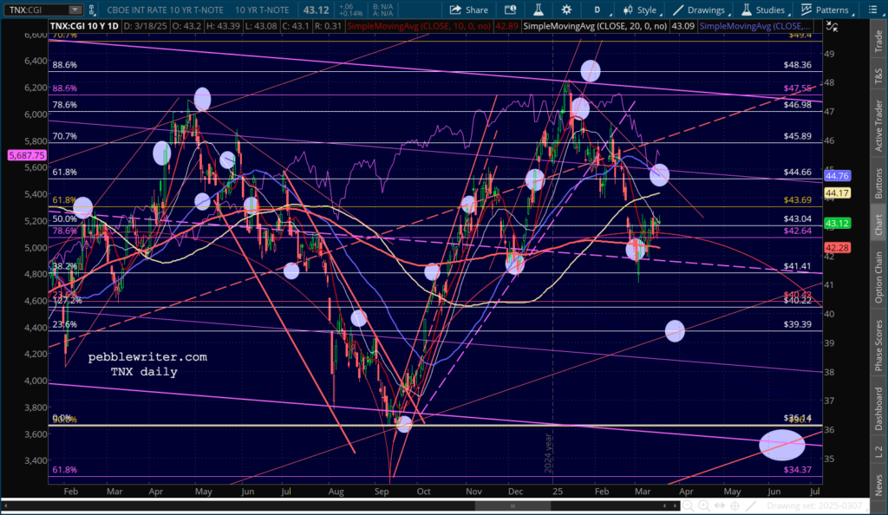Click the blue truncated SimpleMovingAvg label

click(x=755, y=26)
